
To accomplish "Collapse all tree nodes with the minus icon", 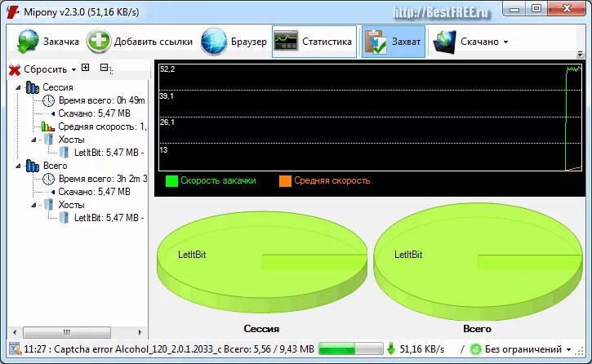I will tap(105, 68).
